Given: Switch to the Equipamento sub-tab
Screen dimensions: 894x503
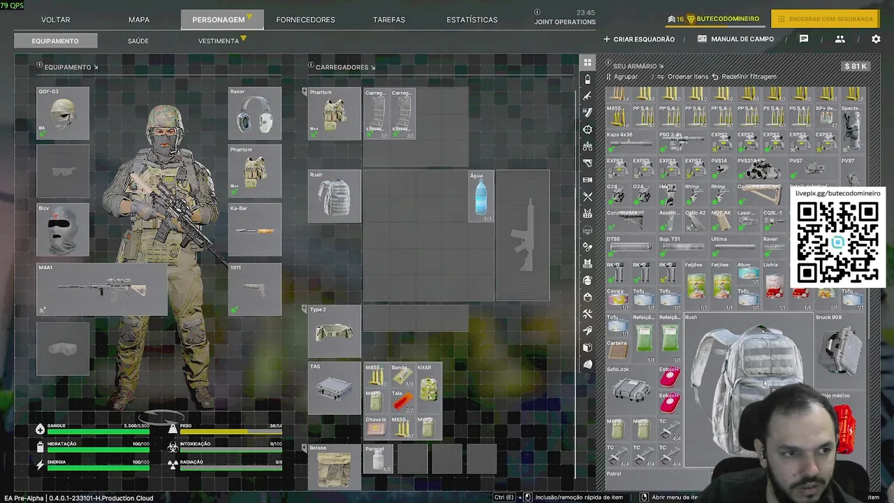Looking at the screenshot, I should [x=55, y=41].
